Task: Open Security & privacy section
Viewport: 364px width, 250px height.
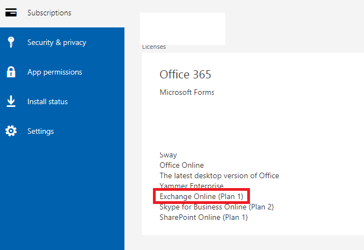Action: point(56,42)
